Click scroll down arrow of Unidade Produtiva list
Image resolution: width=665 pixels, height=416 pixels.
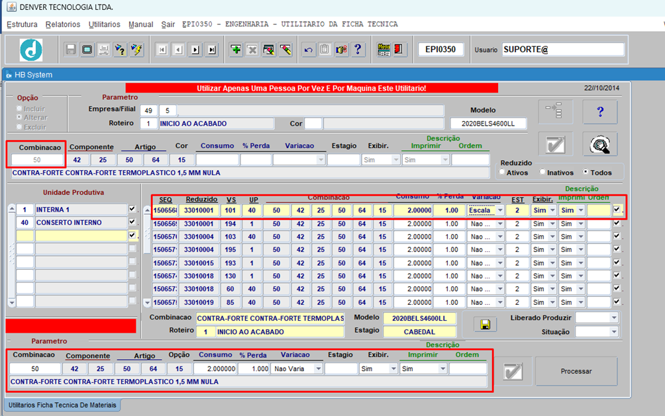point(12,302)
